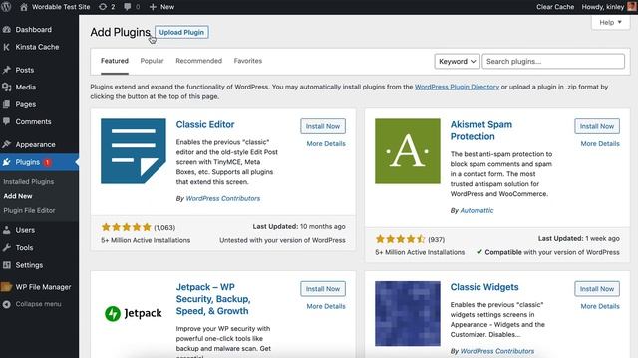Screen dimensions: 638x358
Task: Click the Automattic author link
Action: [477, 210]
